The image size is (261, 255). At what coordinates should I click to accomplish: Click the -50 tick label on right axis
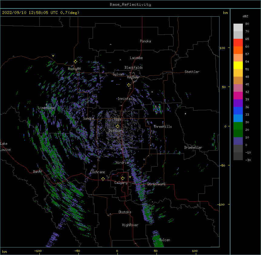click(x=222, y=165)
